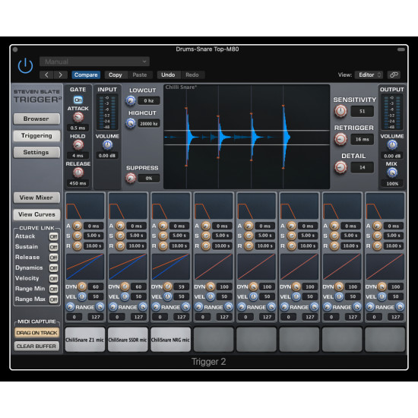Click the output Mix knob
The image size is (418, 418).
[x=392, y=173]
